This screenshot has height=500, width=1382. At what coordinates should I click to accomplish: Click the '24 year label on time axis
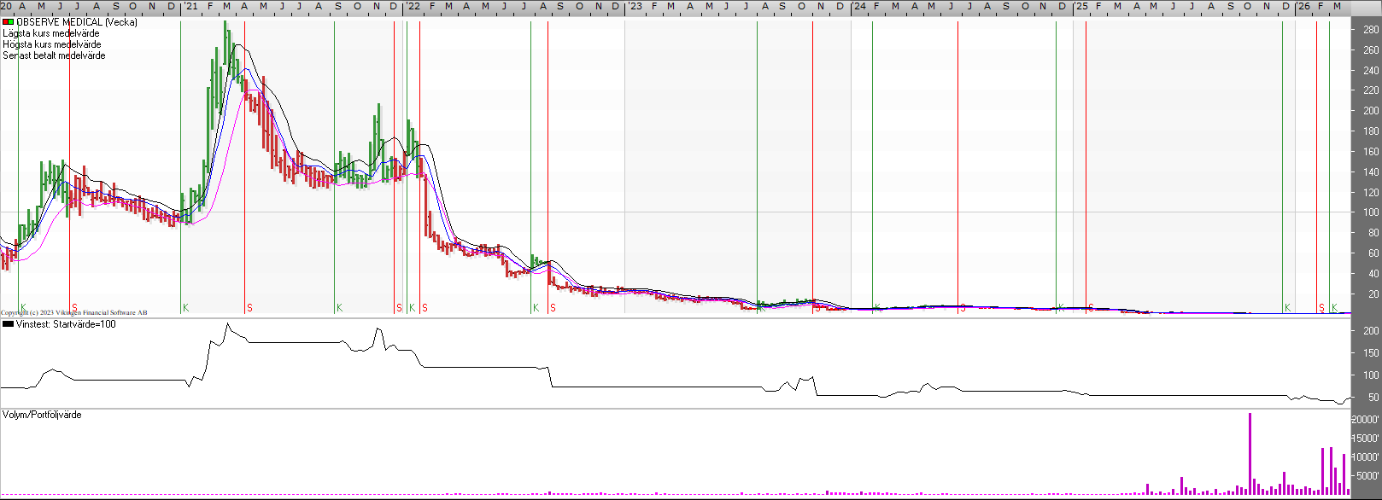point(858,6)
